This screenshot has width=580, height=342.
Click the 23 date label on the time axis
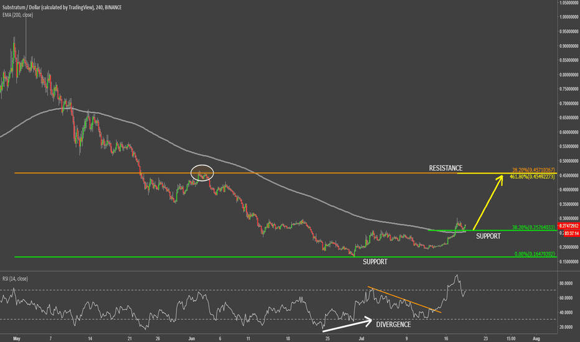pyautogui.click(x=485, y=338)
